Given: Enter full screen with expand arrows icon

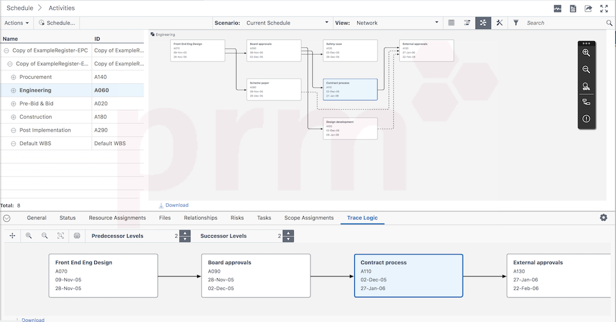Looking at the screenshot, I should point(604,8).
